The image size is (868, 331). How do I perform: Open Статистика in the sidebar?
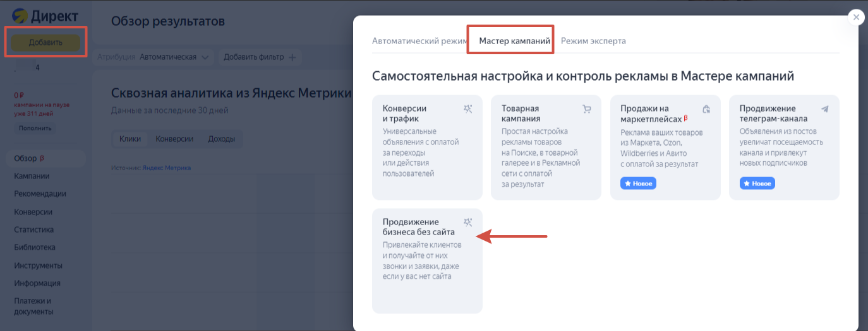pyautogui.click(x=33, y=229)
